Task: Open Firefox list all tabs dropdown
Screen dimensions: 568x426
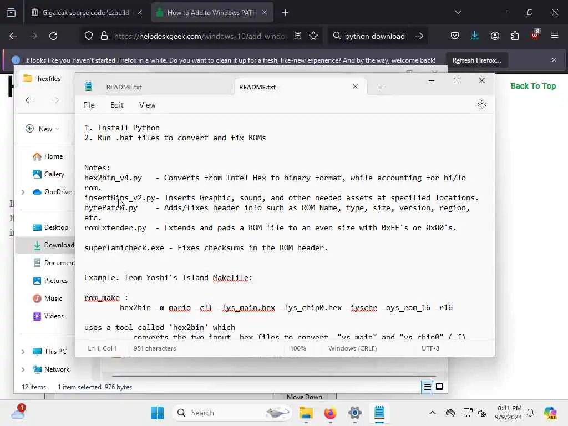Action: (458, 12)
